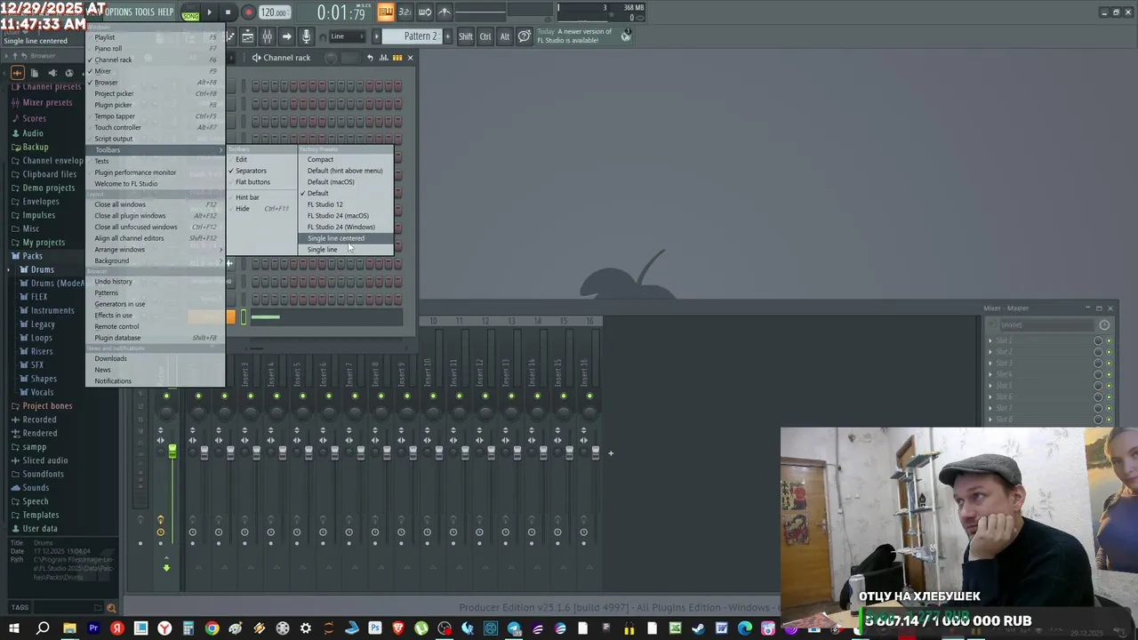Uncheck Browser in the View menu
Screen dimensions: 1138x640
tap(155, 83)
